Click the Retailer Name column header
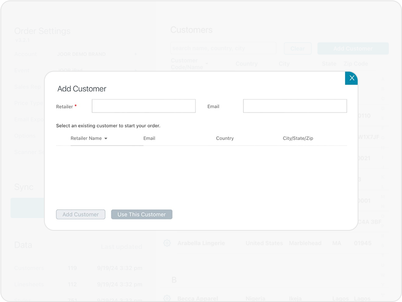 [86, 139]
